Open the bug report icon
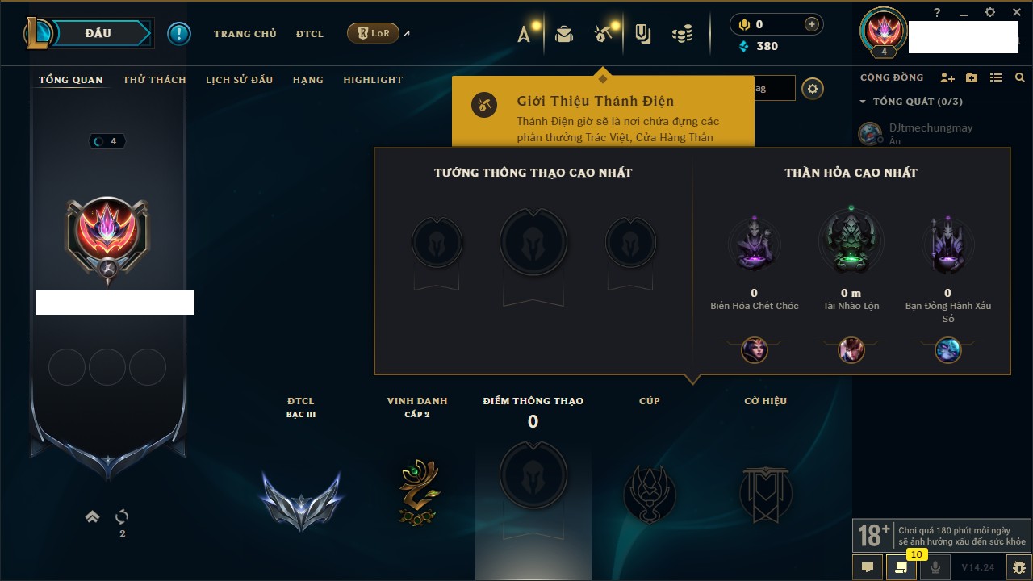The image size is (1033, 581). coord(1019,567)
